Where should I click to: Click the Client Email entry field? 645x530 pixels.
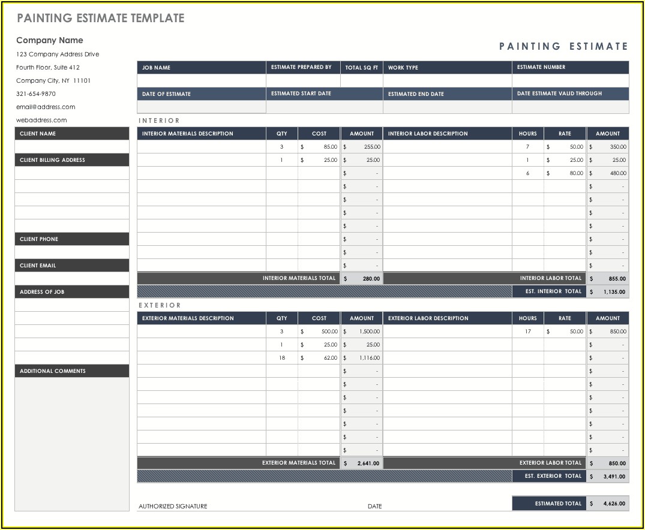(71, 279)
